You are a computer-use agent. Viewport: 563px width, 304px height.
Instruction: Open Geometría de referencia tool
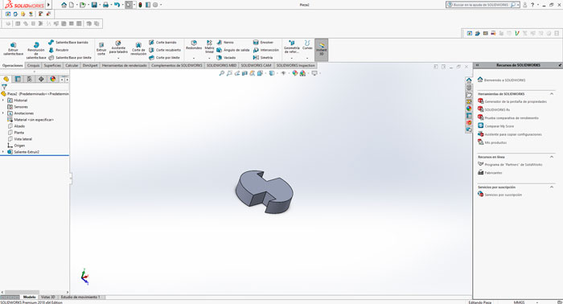click(291, 47)
